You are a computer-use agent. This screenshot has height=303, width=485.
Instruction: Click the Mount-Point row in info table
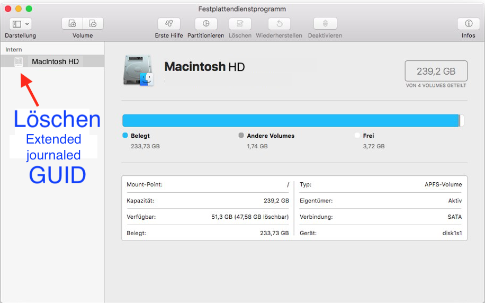pyautogui.click(x=208, y=184)
